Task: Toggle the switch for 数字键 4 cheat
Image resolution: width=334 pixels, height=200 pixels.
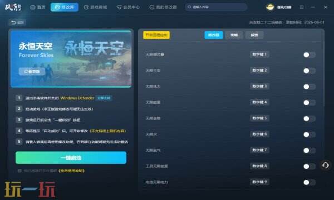Action: click(310, 102)
